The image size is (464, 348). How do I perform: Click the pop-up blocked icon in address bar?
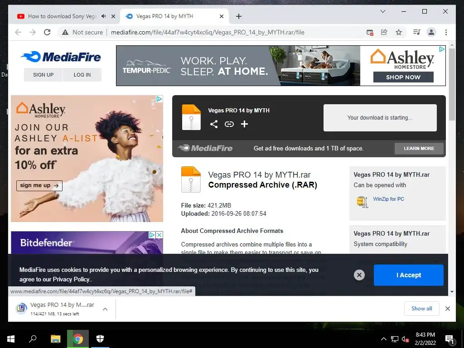point(370,32)
